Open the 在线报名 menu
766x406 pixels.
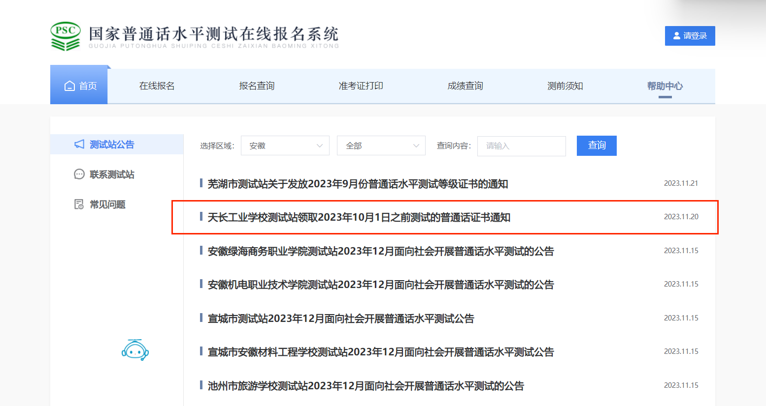(157, 86)
